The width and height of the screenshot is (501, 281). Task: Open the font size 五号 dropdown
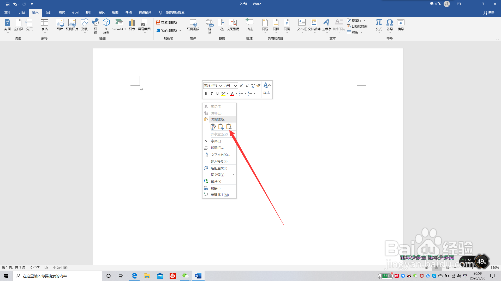point(235,86)
